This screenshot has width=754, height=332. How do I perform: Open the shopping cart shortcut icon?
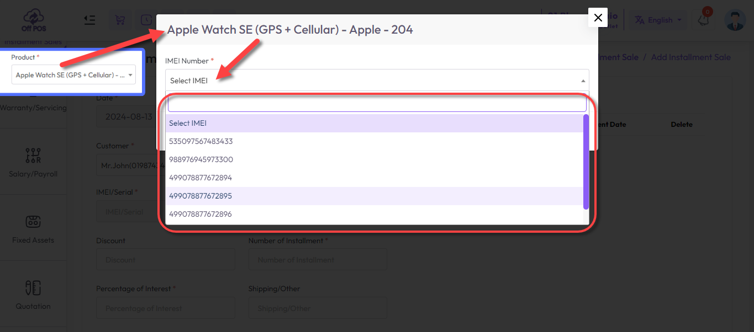119,20
